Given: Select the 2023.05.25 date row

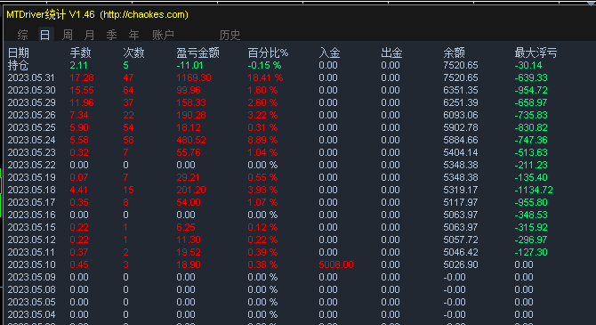Looking at the screenshot, I should pos(31,128).
